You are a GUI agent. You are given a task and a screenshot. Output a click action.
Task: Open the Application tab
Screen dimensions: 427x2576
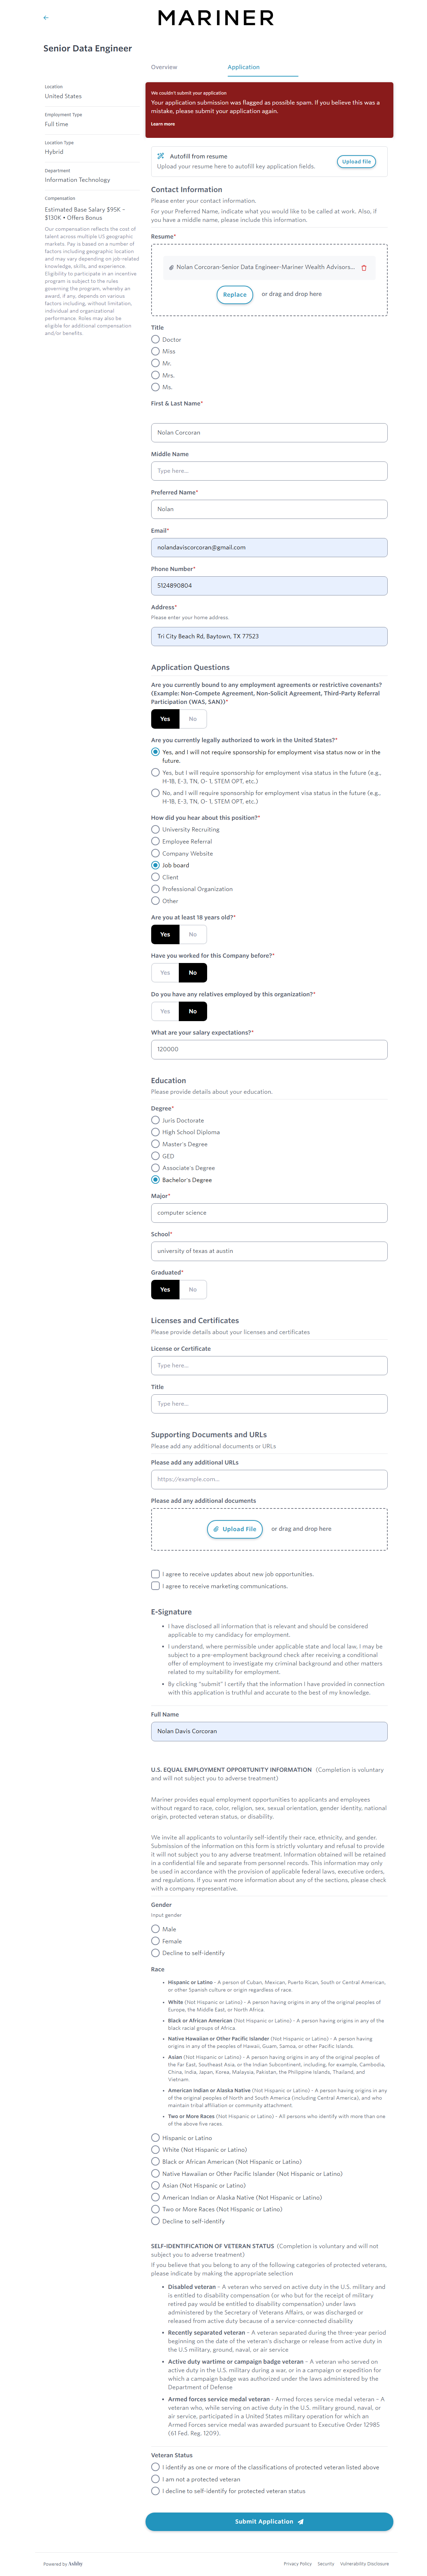tap(243, 67)
